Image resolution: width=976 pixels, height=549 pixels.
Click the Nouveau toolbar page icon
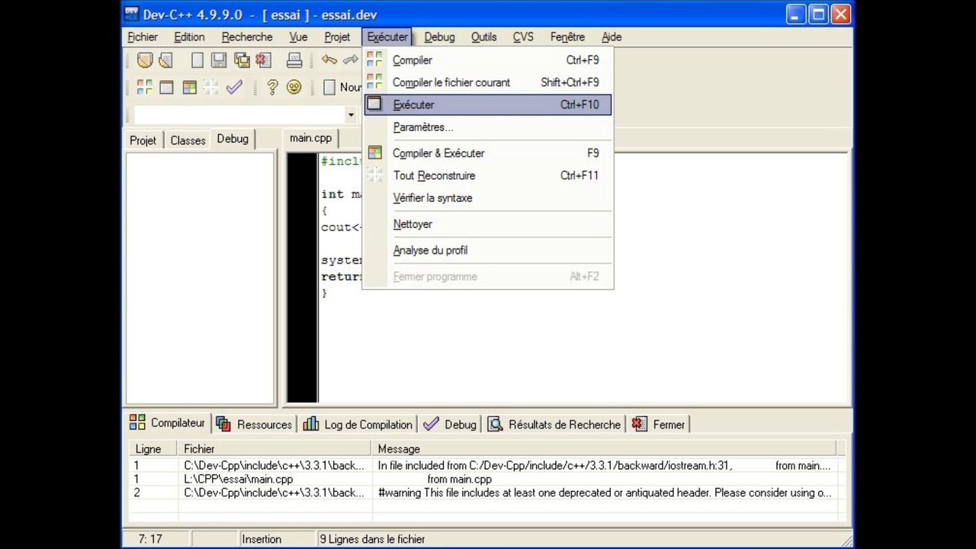[329, 88]
